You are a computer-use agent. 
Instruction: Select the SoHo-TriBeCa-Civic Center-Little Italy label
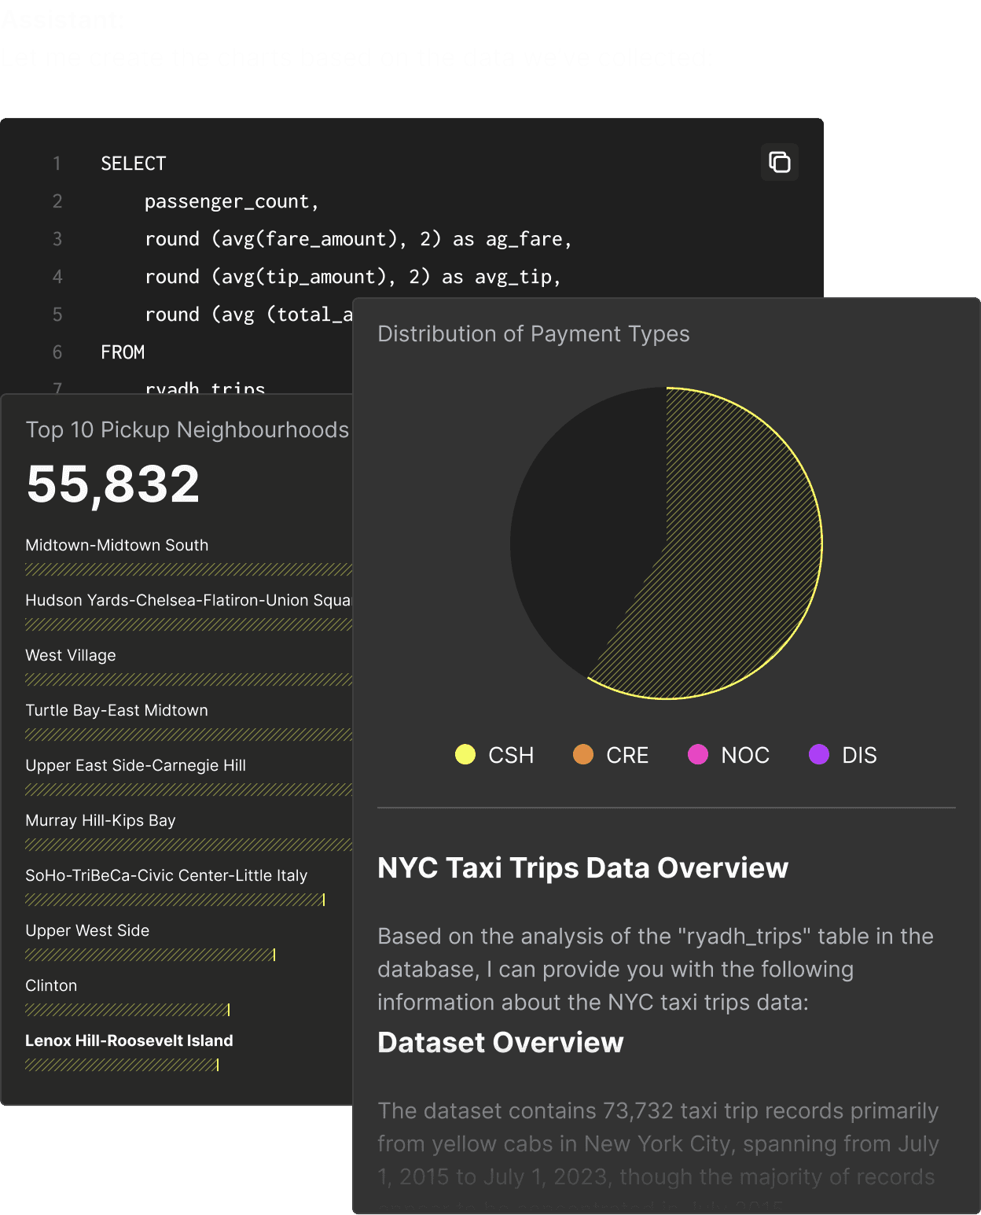tap(166, 875)
